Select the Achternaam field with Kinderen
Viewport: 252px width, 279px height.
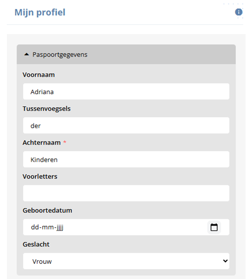[x=126, y=159]
